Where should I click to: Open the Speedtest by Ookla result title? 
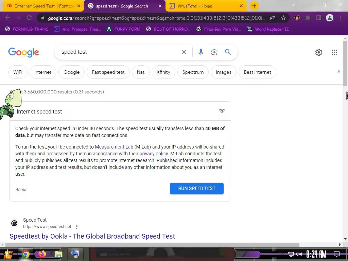[x=92, y=236]
